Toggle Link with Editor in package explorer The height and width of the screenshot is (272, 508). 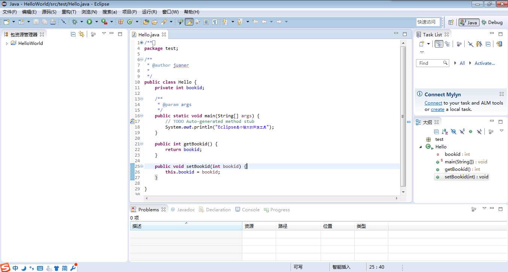point(82,34)
